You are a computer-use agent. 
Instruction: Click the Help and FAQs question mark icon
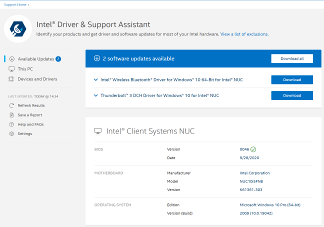[x=11, y=124]
